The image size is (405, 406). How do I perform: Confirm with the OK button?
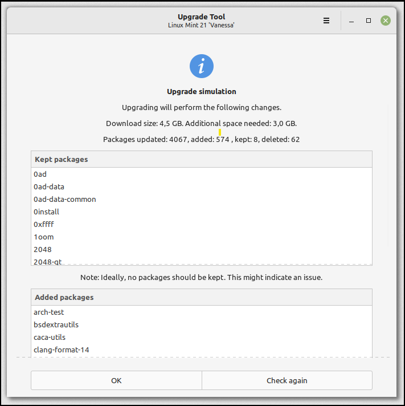tap(116, 380)
